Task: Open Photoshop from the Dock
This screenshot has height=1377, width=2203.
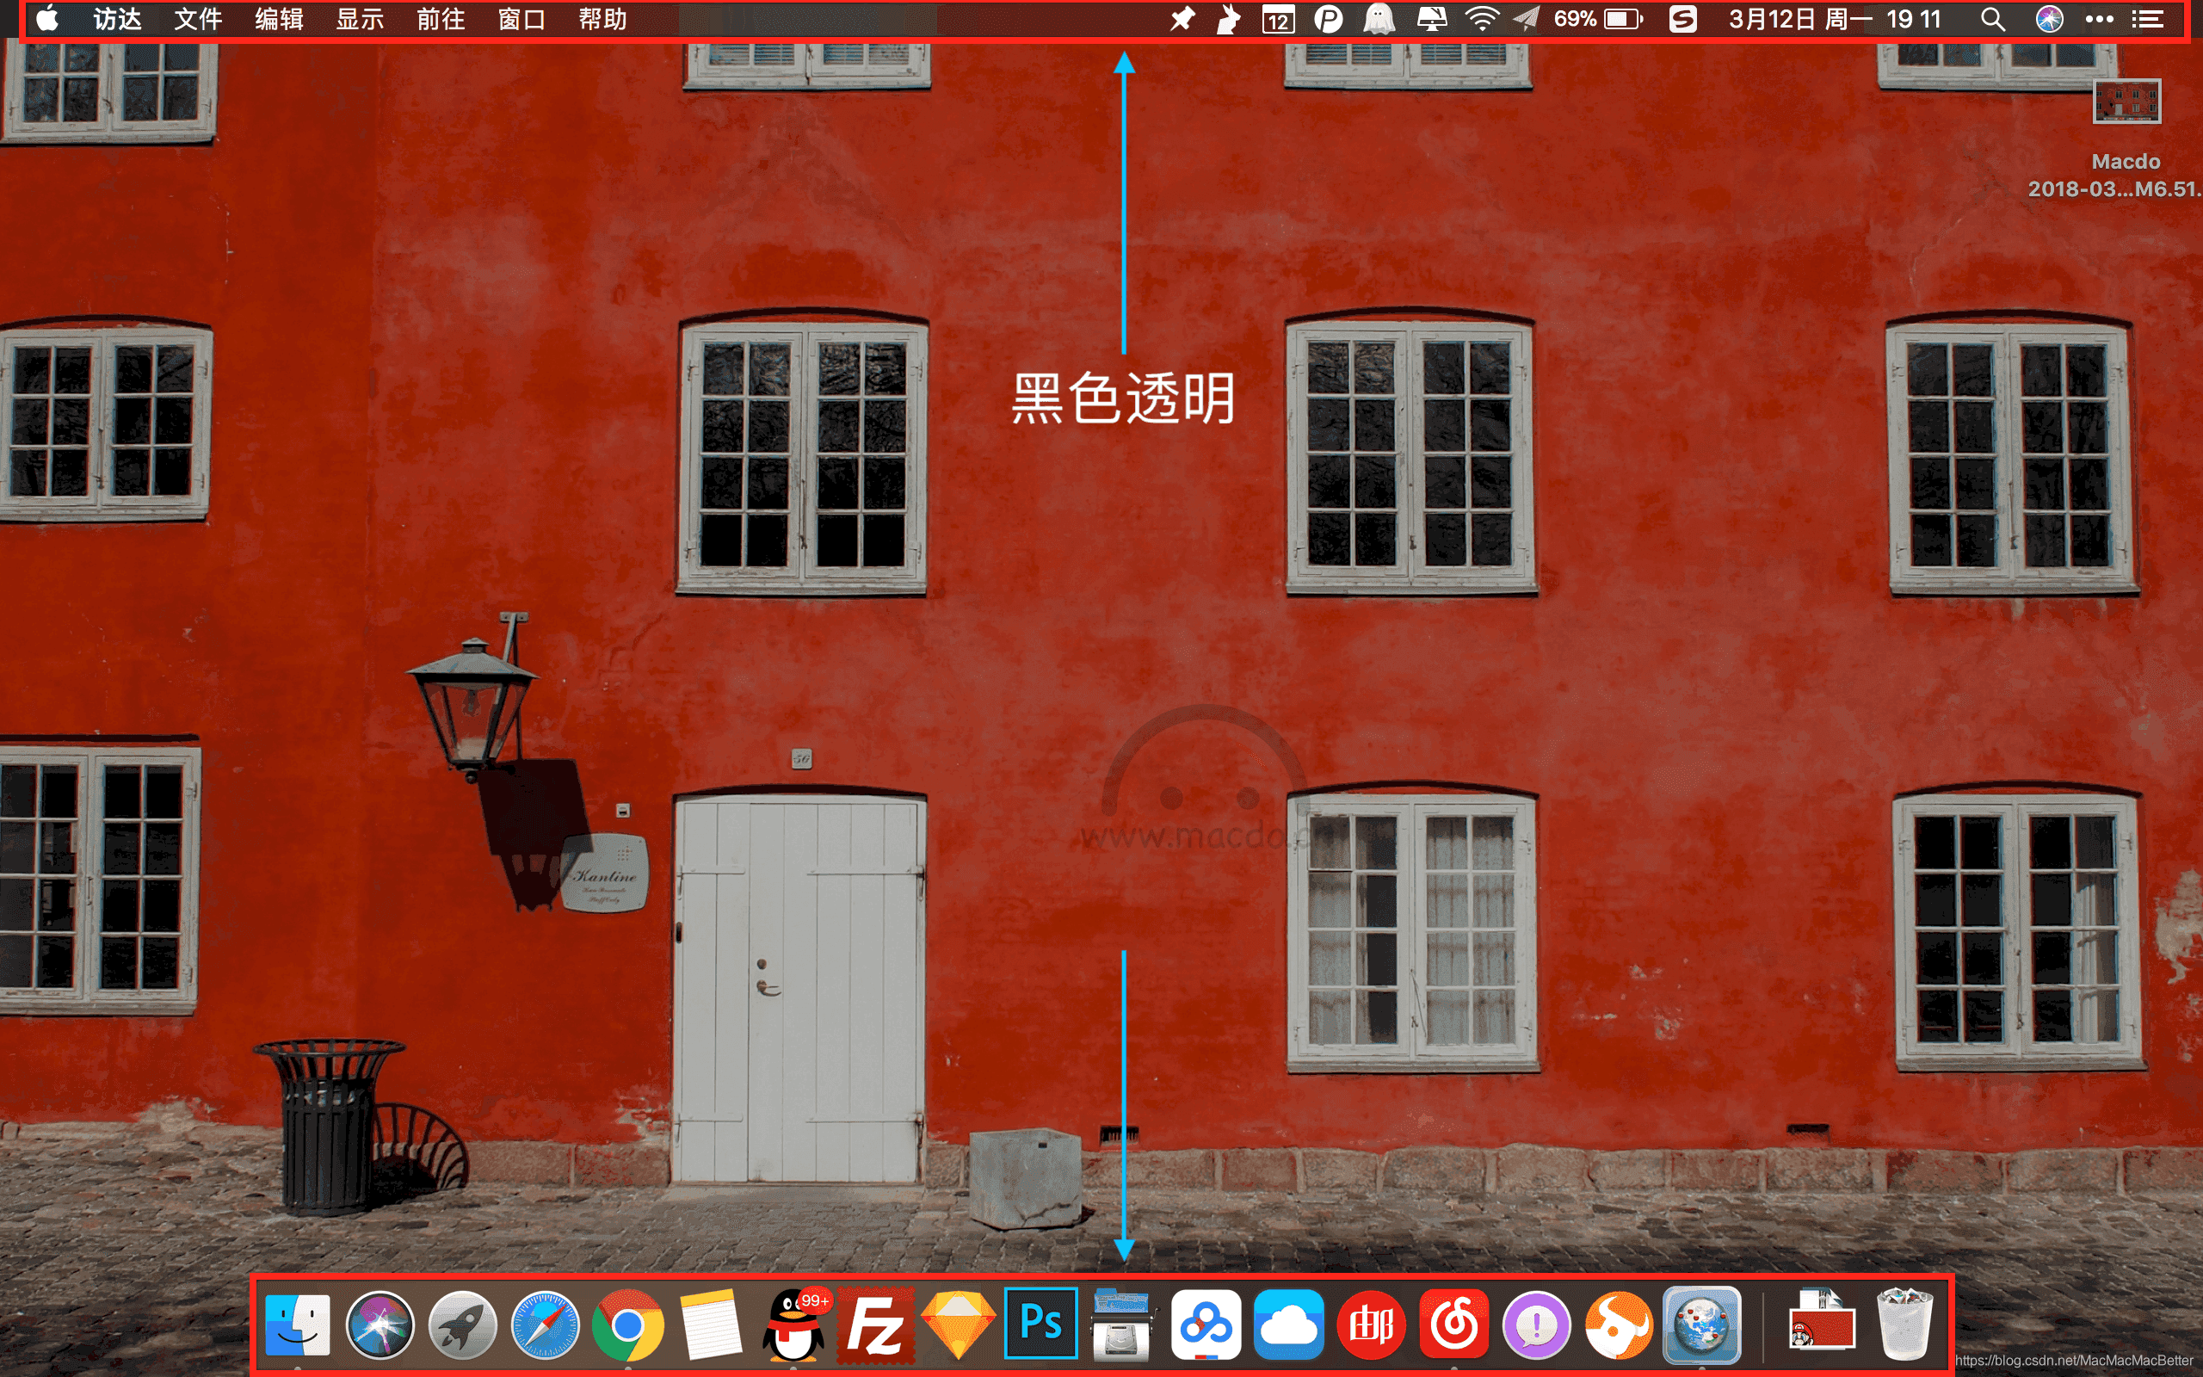Action: (x=1040, y=1324)
